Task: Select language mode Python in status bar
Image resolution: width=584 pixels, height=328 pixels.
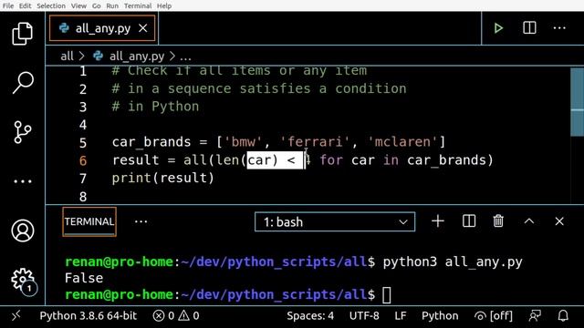Action: [440, 316]
